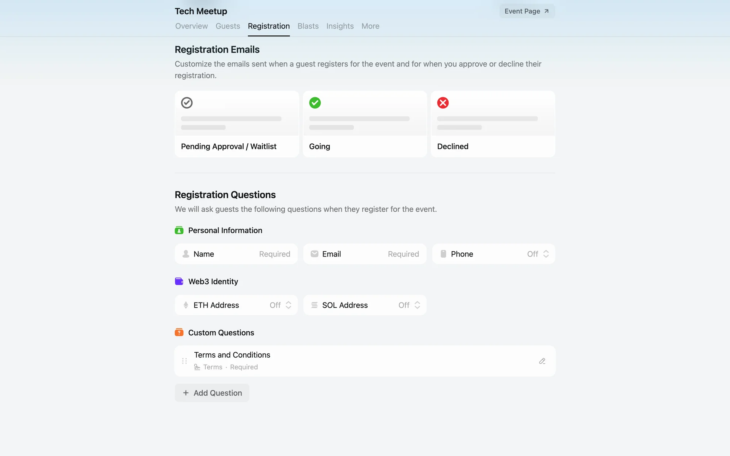Switch to the Guests tab
Viewport: 730px width, 456px height.
[x=228, y=26]
